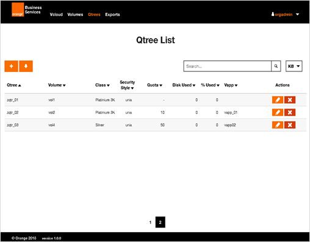Sort by Disk Used column

click(184, 85)
